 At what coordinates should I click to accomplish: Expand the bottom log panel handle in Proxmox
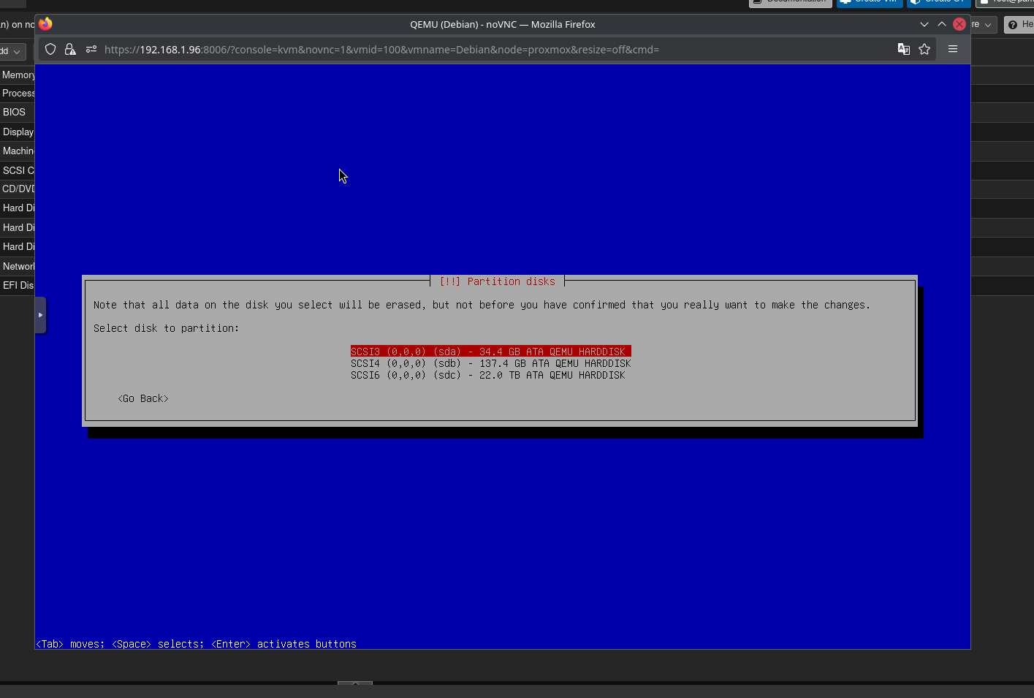point(355,683)
